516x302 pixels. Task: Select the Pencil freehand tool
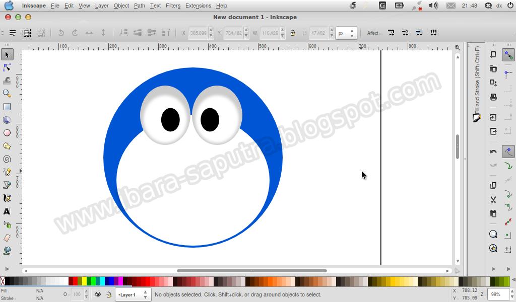click(7, 172)
